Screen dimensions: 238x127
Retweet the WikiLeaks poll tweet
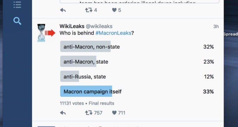[x=89, y=113]
